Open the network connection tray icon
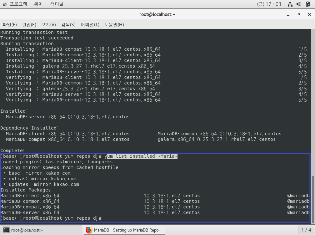This screenshot has height=235, width=315. click(x=290, y=4)
